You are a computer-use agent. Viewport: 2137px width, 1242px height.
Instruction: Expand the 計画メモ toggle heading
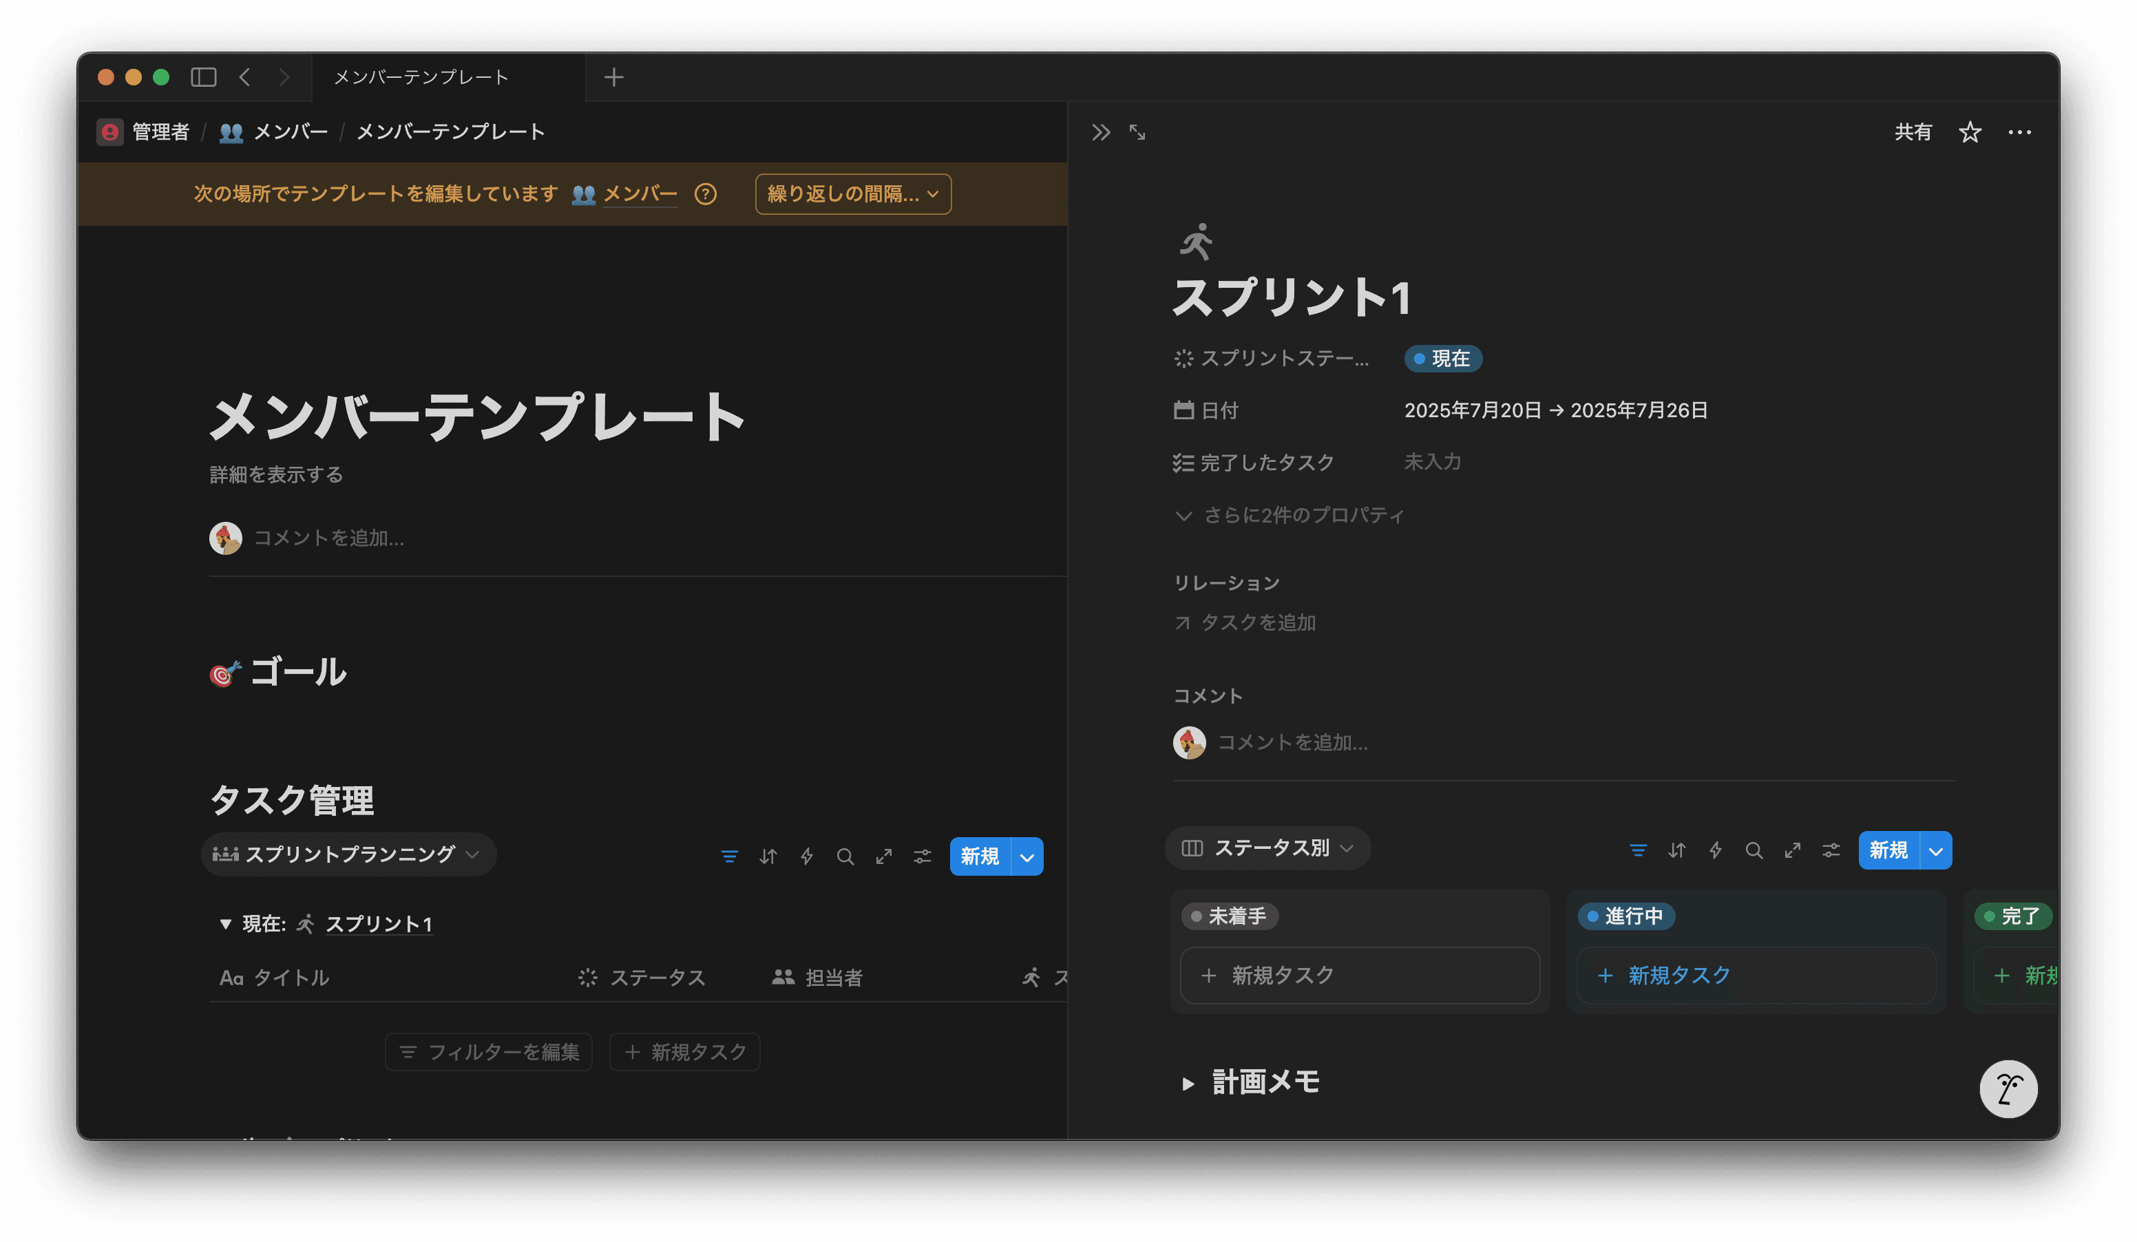tap(1188, 1084)
